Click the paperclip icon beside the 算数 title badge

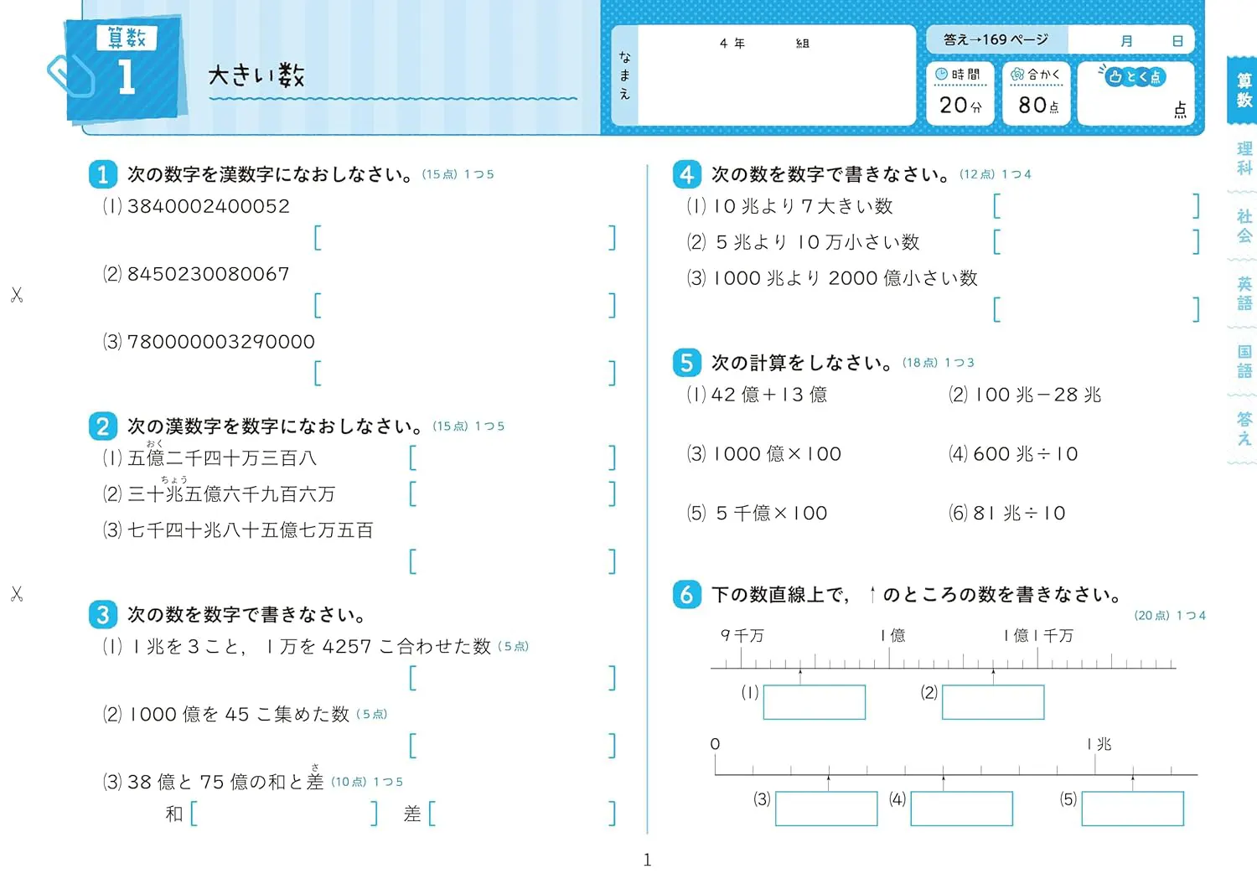70,76
